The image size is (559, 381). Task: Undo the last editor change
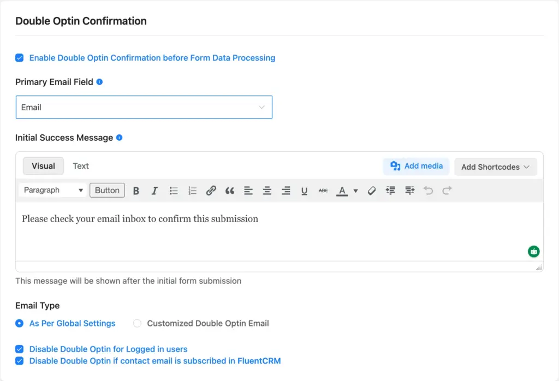pos(429,190)
